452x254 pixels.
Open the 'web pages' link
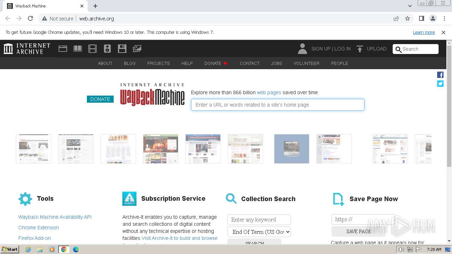pos(269,92)
